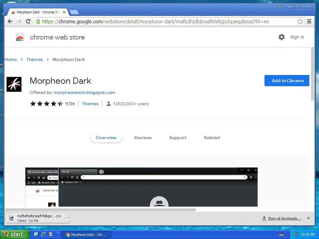319x239 pixels.
Task: Open the crx download item dropdown arrow
Action: [67, 218]
